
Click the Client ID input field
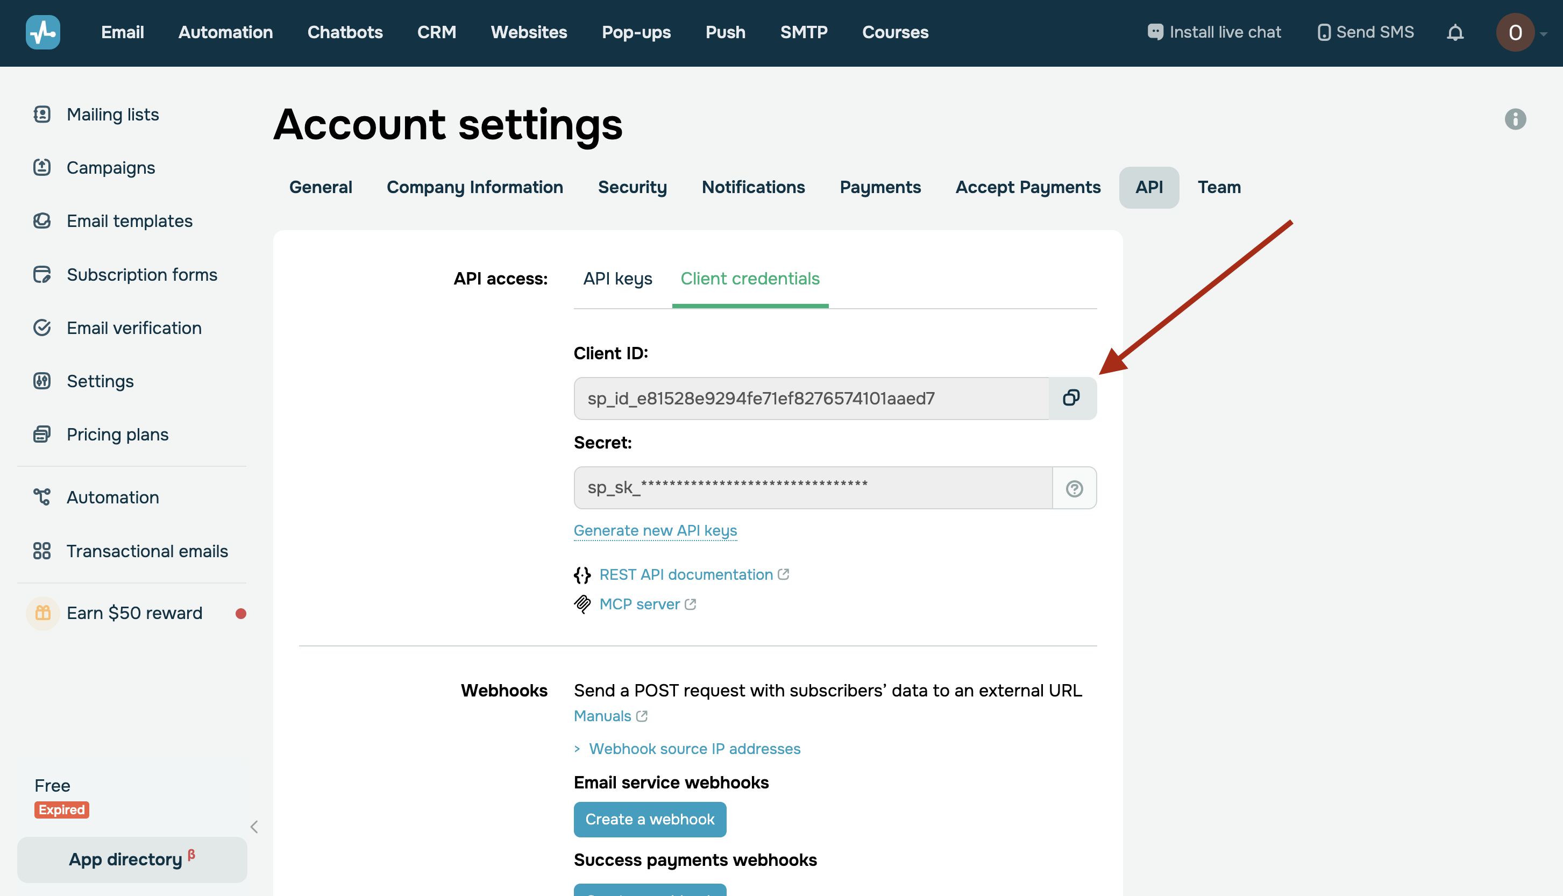click(811, 398)
